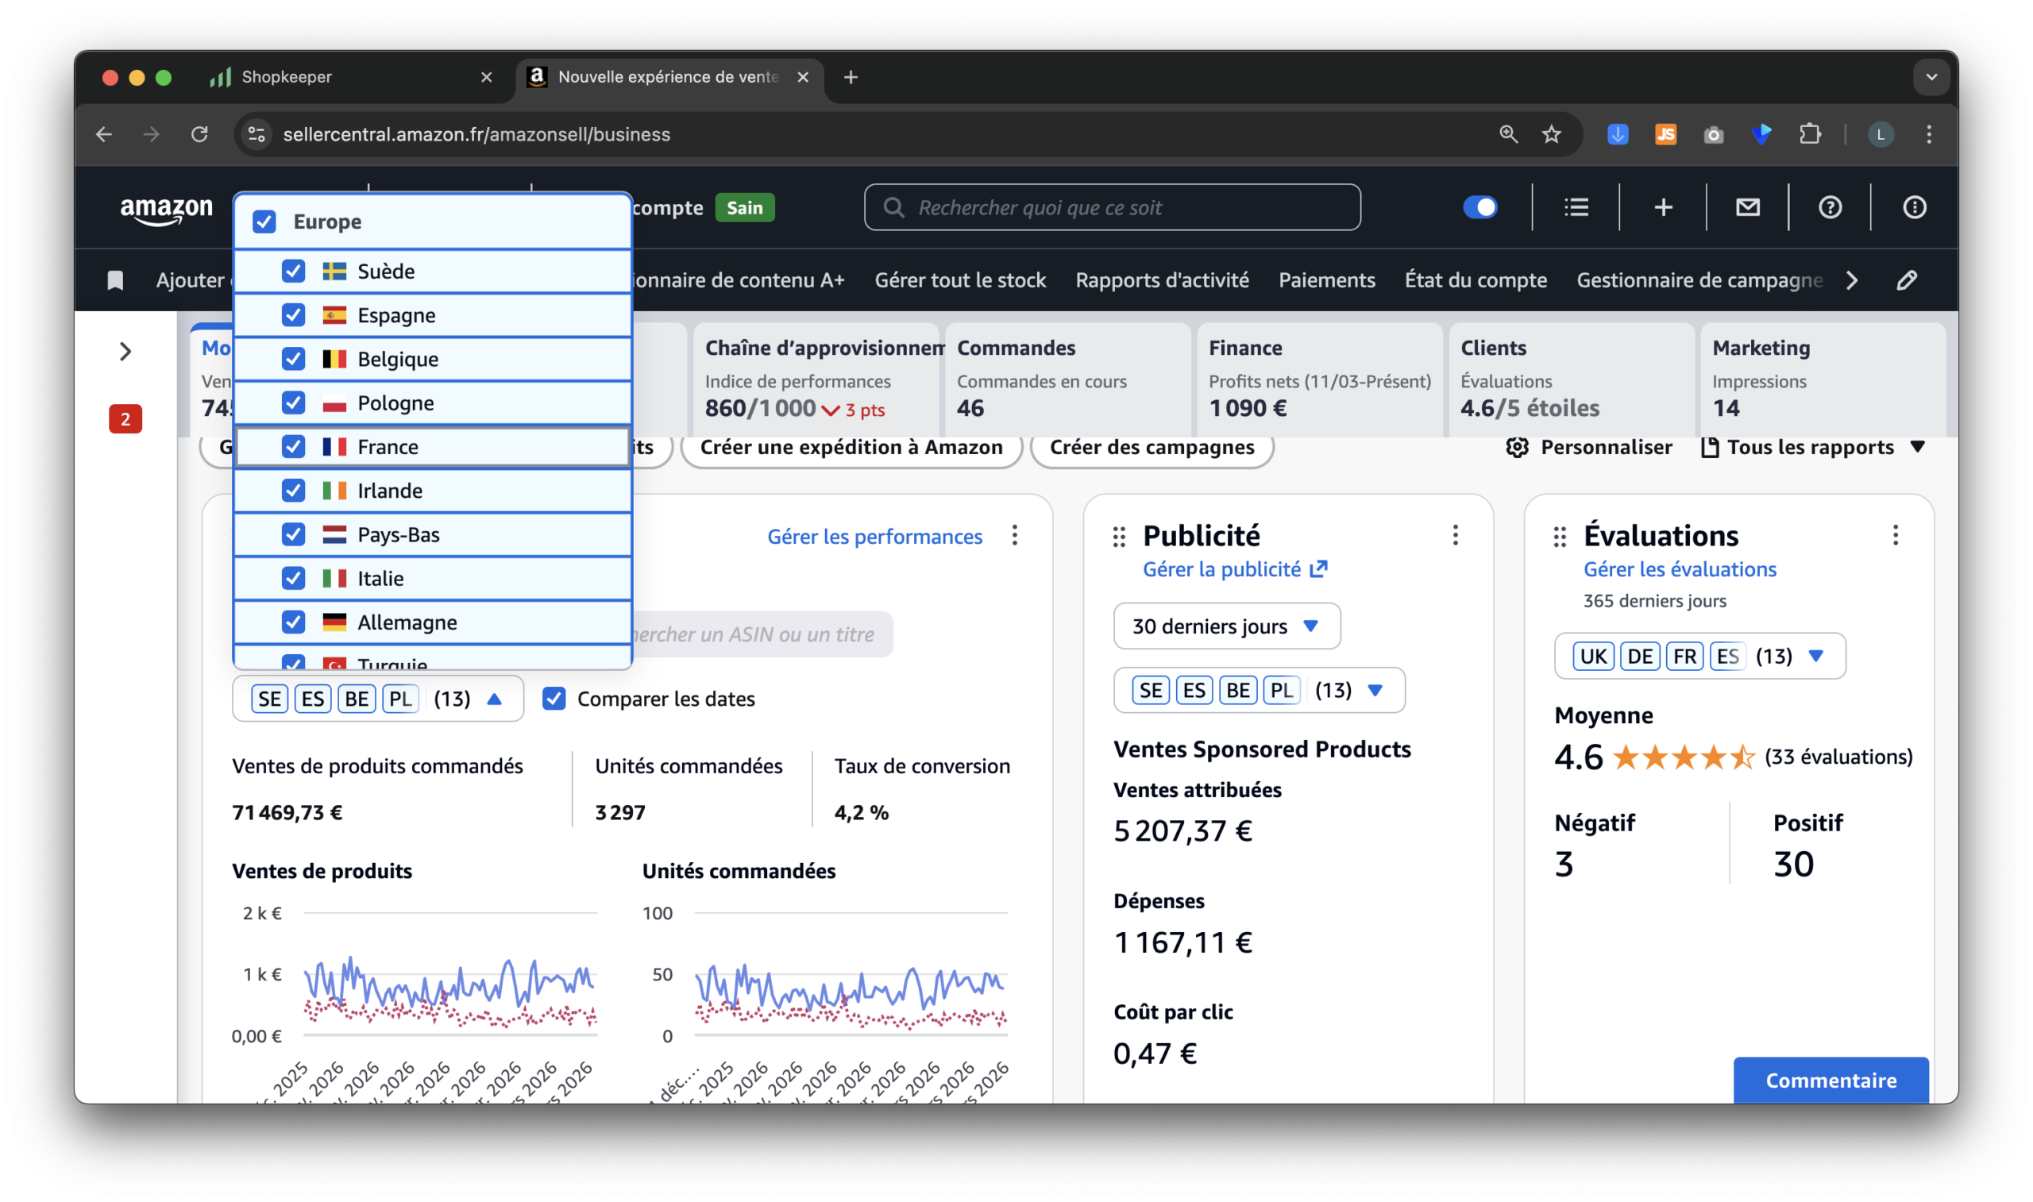The height and width of the screenshot is (1202, 2033).
Task: Open the list menu icon in header
Action: [x=1576, y=207]
